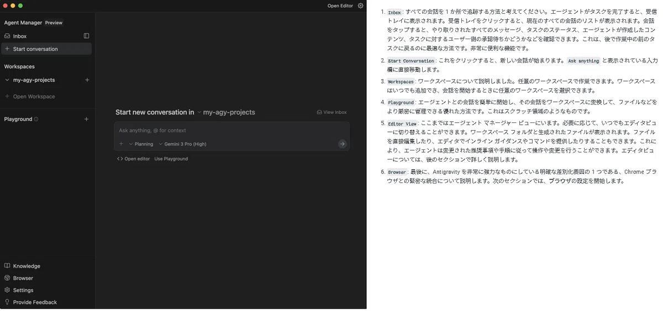Image resolution: width=663 pixels, height=311 pixels.
Task: Click the Settings gear icon in sidebar
Action: [x=7, y=290]
